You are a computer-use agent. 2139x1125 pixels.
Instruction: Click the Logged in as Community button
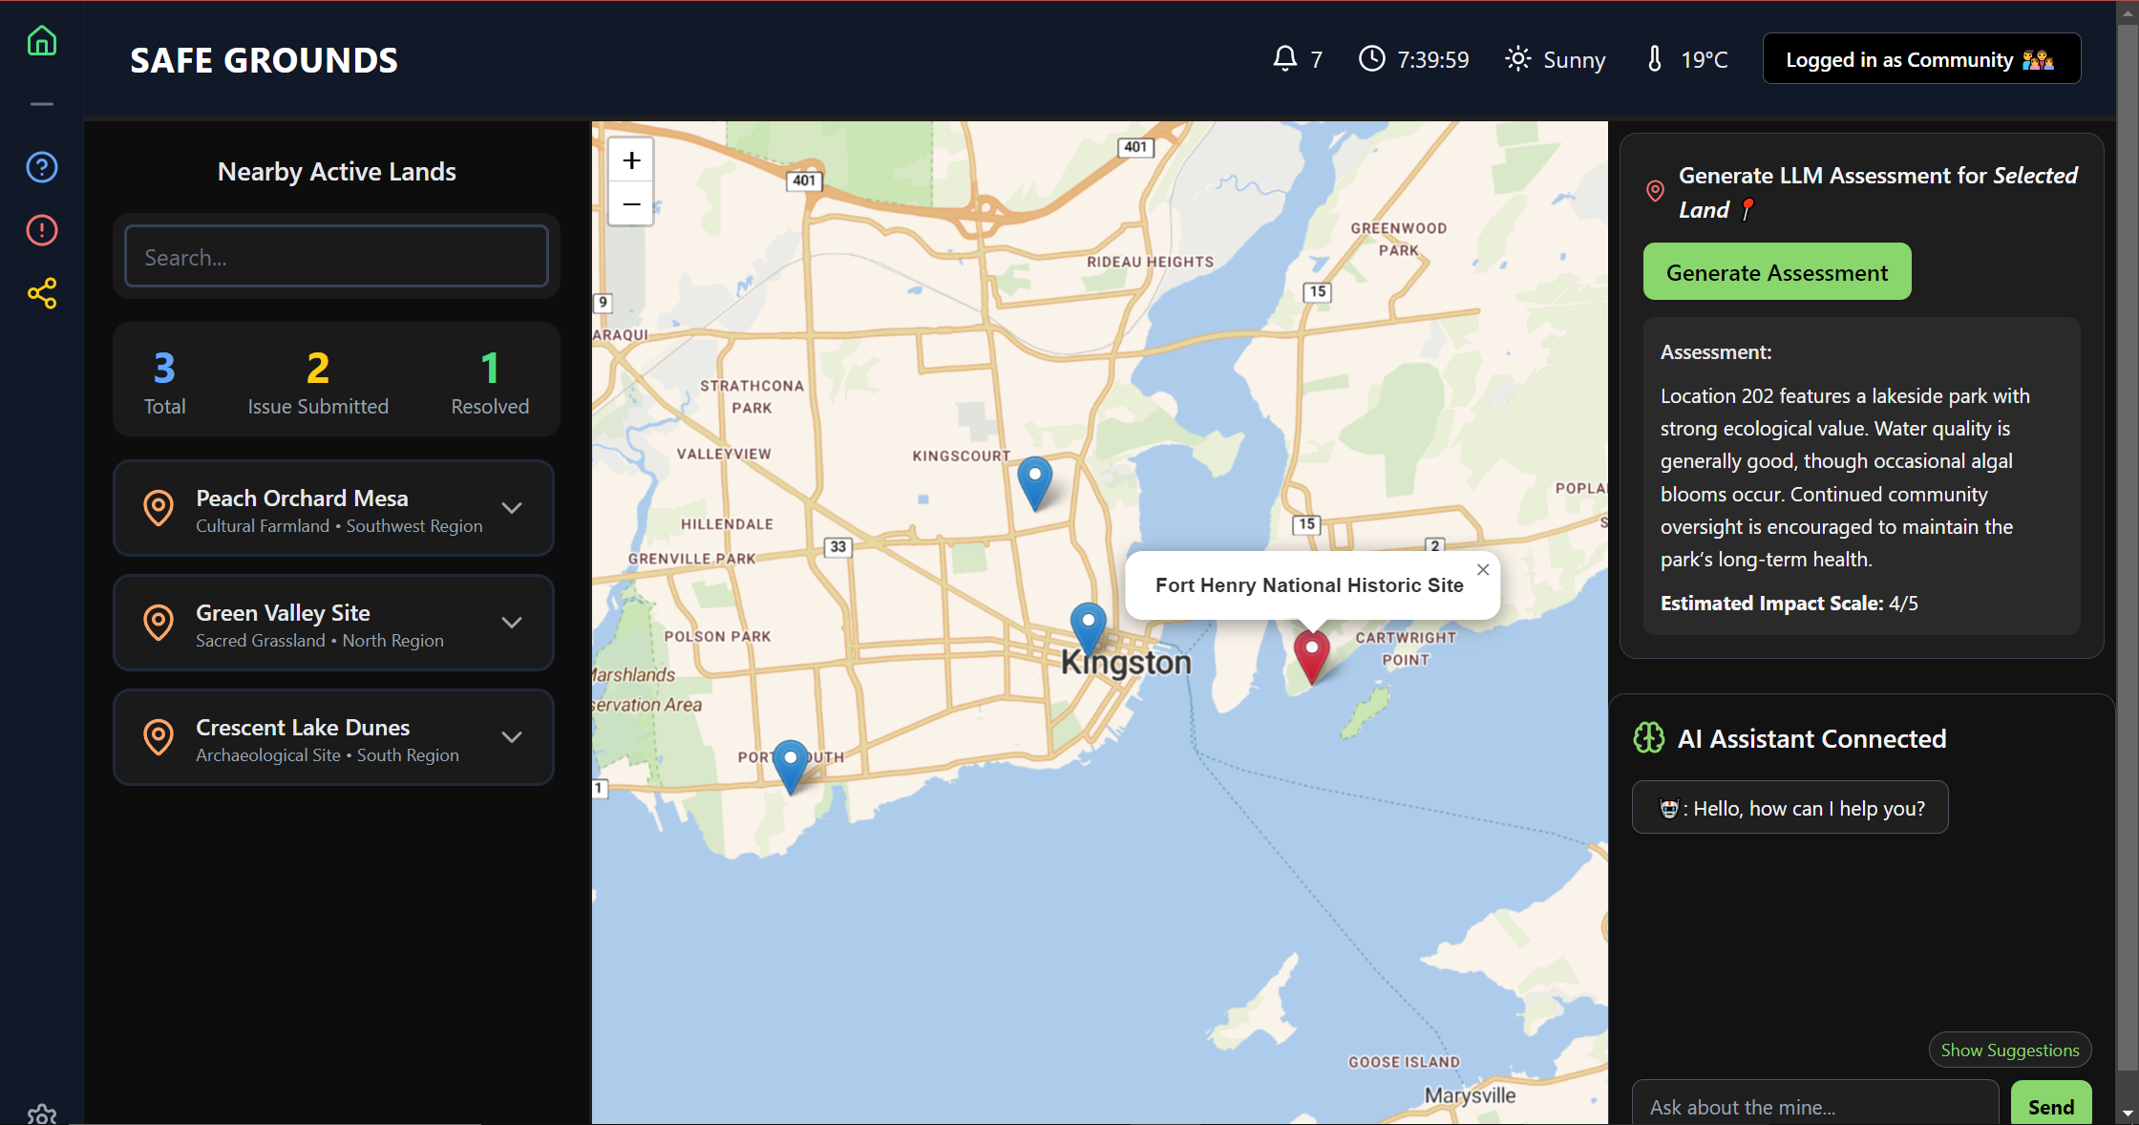point(1920,59)
